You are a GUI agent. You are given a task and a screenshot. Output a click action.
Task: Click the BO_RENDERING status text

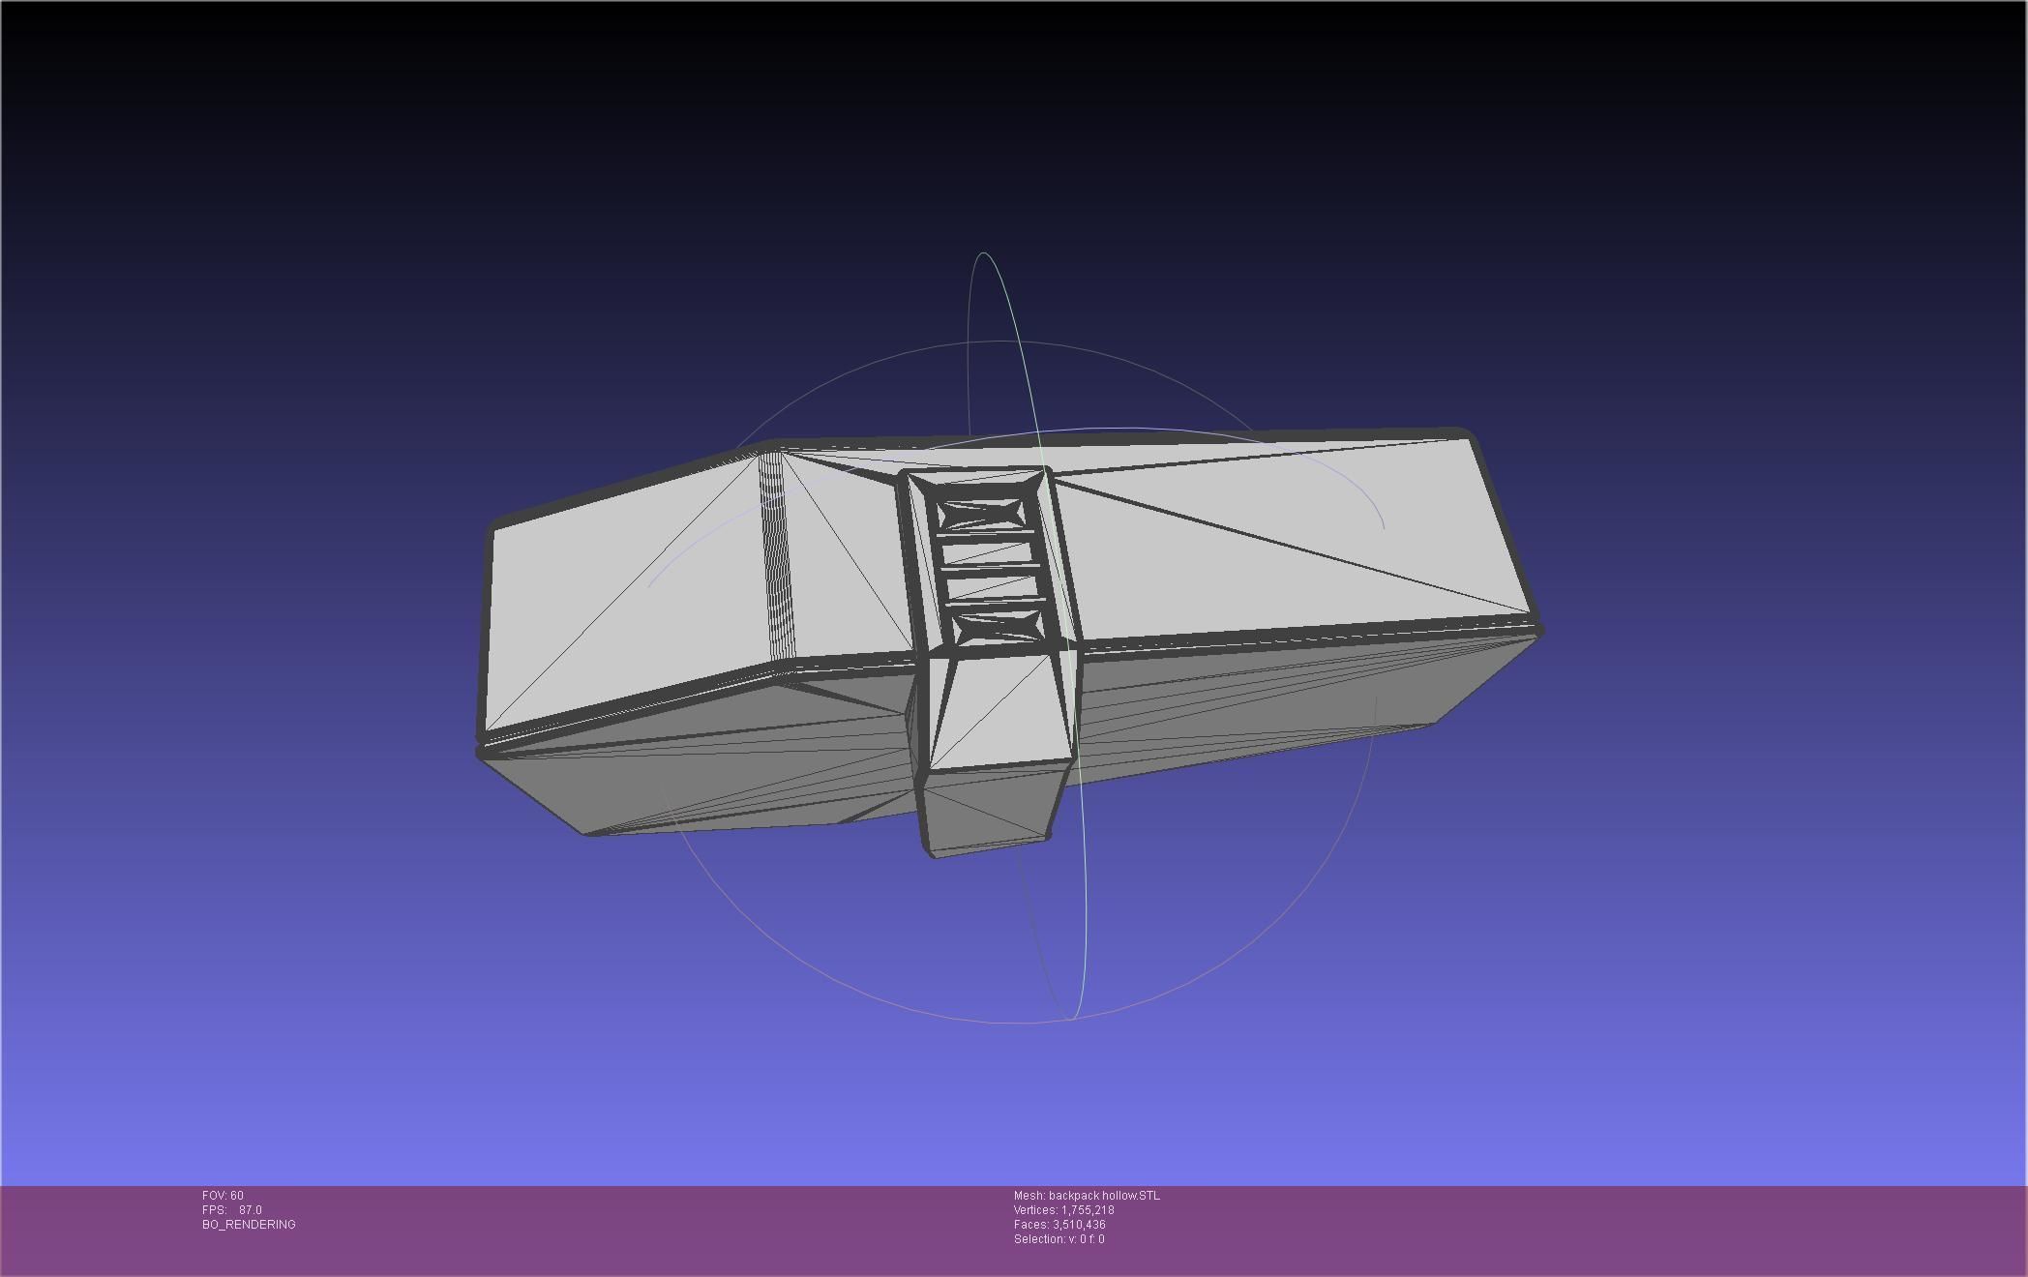point(249,1225)
